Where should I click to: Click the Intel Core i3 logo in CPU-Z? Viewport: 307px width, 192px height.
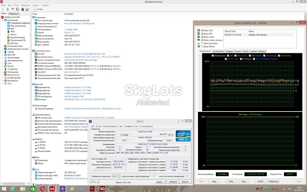(x=183, y=136)
